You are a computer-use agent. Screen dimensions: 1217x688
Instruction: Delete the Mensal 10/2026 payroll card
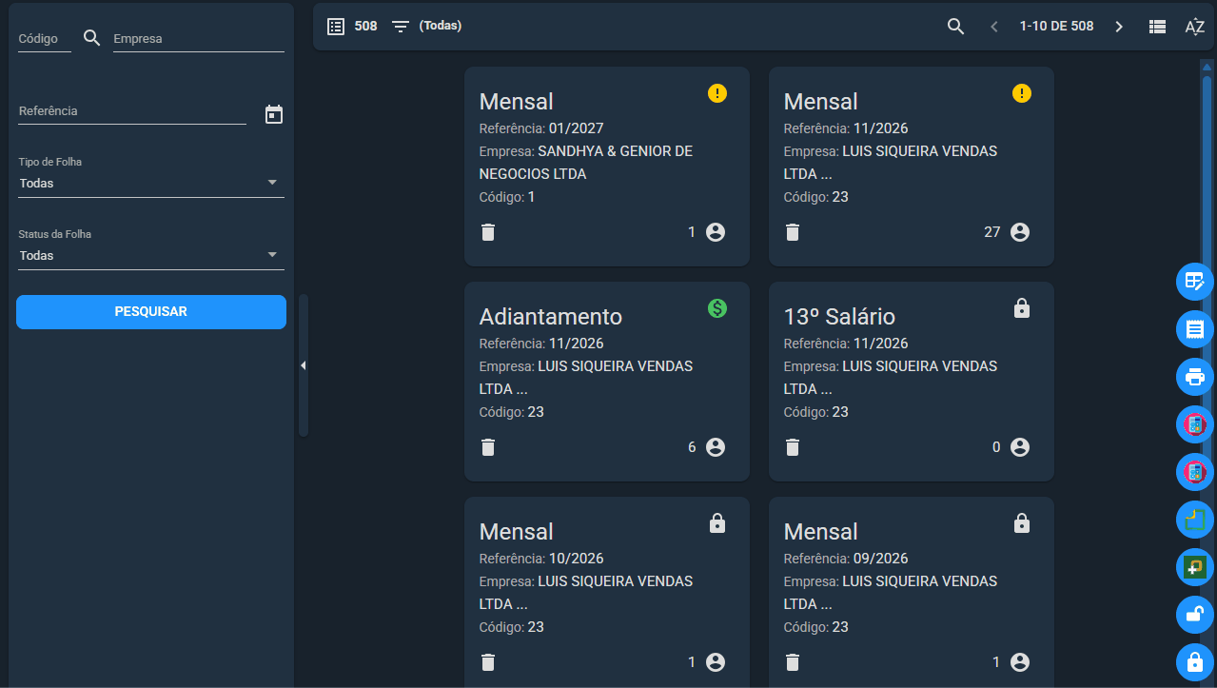488,662
